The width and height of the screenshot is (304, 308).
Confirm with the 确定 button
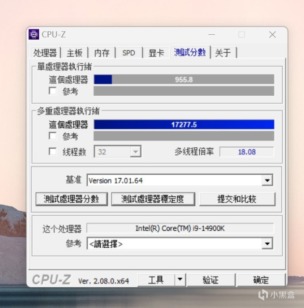tap(261, 280)
